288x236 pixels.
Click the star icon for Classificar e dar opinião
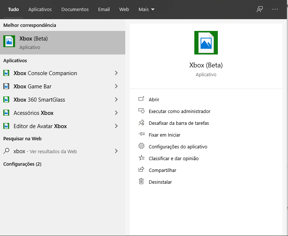coord(141,158)
